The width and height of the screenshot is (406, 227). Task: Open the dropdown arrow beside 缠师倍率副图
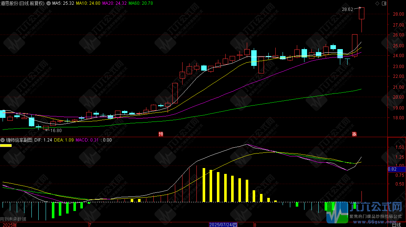pyautogui.click(x=3, y=140)
